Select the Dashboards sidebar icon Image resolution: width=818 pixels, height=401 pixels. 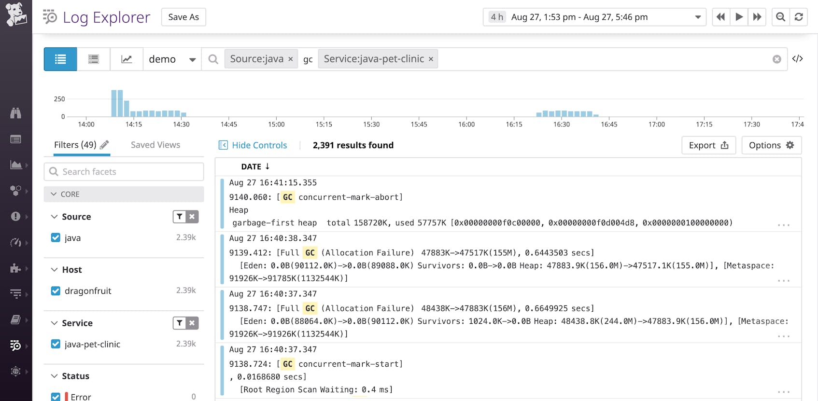pos(16,164)
